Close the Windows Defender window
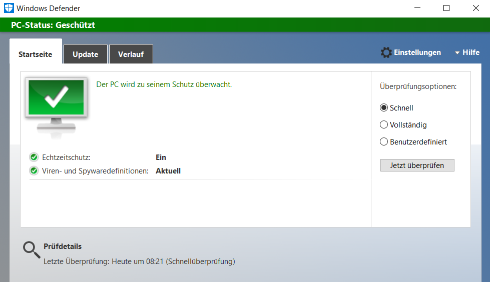Viewport: 490px width, 282px height. 475,8
